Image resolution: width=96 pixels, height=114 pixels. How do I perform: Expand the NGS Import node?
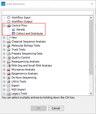4,89
